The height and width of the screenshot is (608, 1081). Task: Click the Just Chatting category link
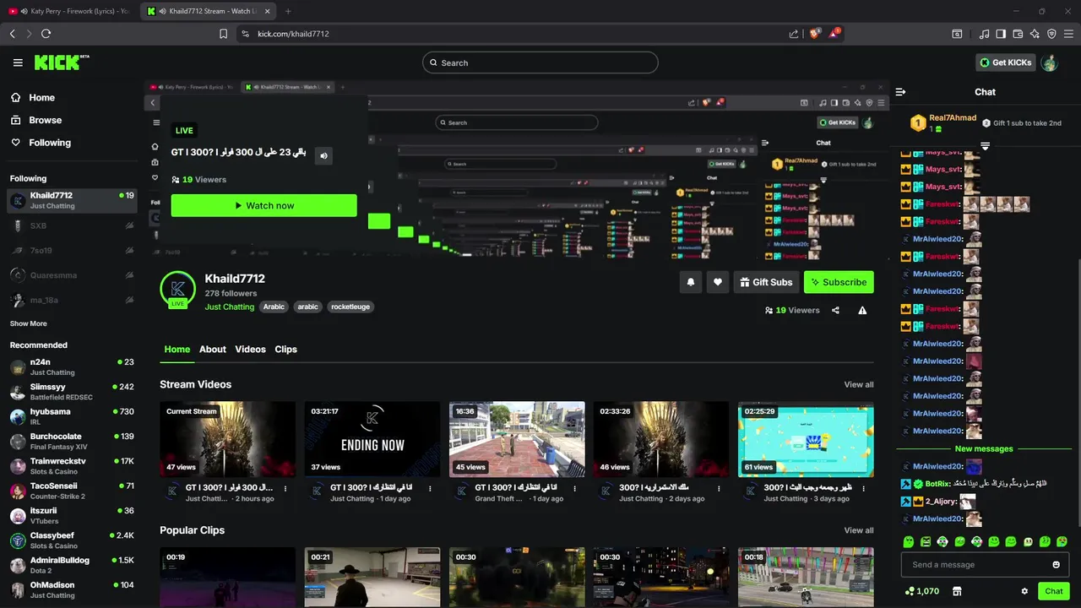click(229, 307)
